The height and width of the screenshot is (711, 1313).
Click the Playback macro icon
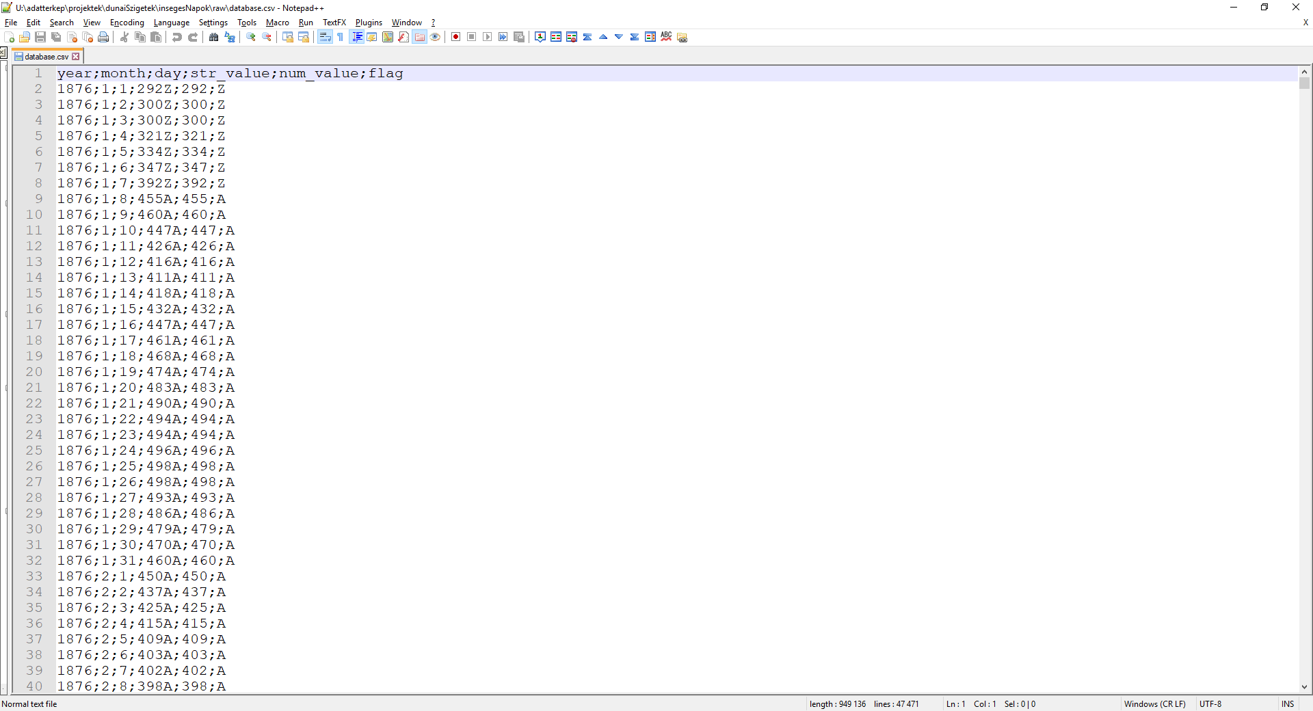487,37
